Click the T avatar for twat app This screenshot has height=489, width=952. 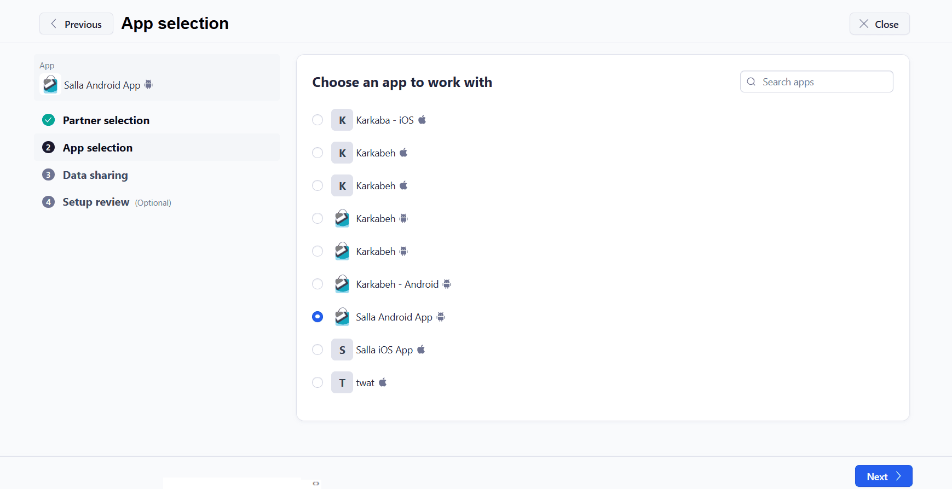(x=342, y=383)
